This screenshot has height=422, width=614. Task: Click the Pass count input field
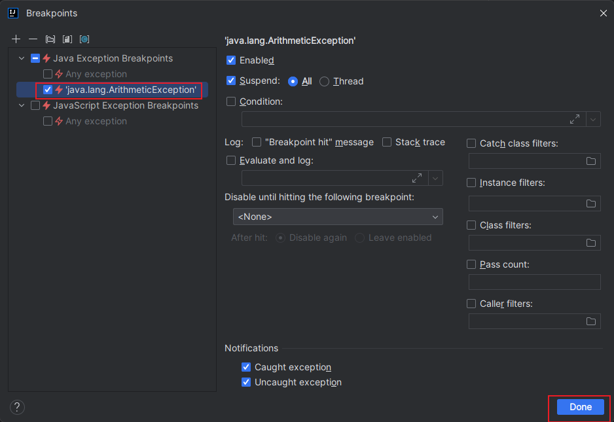(x=534, y=282)
